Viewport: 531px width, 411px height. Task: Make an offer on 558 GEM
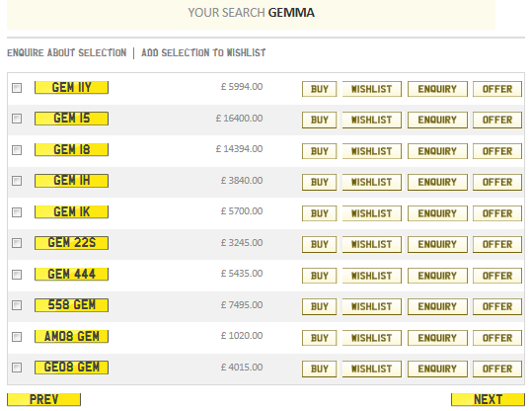tap(497, 306)
